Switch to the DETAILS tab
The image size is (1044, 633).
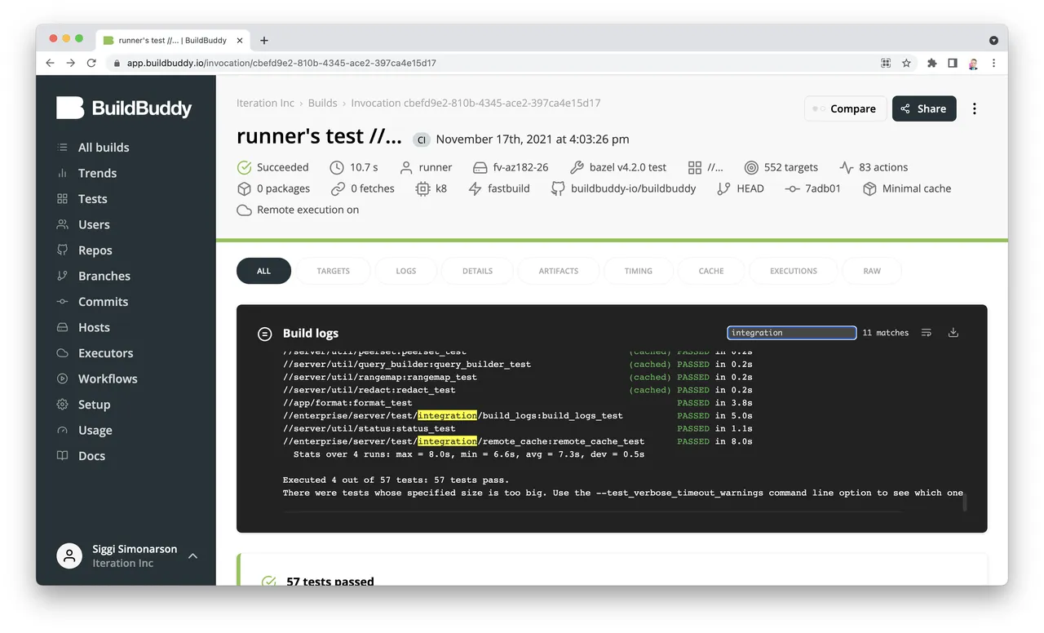[478, 271]
